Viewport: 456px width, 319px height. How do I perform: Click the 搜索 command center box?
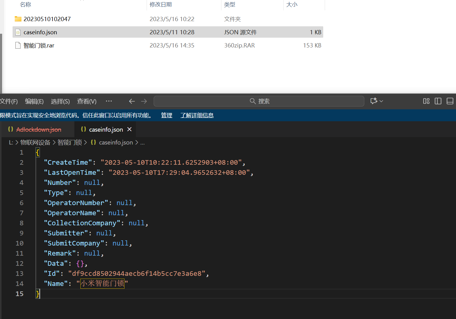click(x=259, y=101)
